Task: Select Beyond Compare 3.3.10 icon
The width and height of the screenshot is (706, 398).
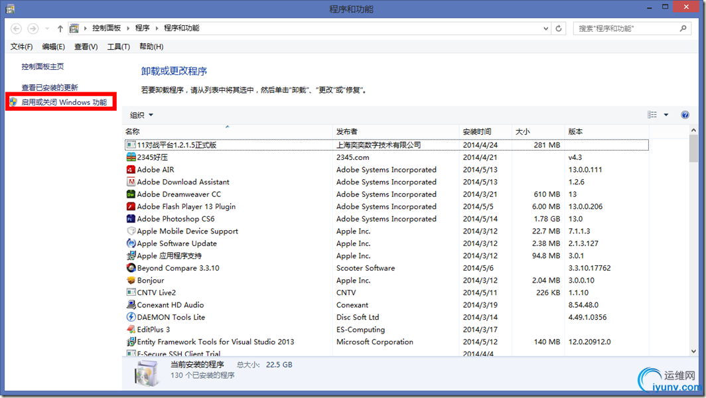Action: pyautogui.click(x=131, y=268)
